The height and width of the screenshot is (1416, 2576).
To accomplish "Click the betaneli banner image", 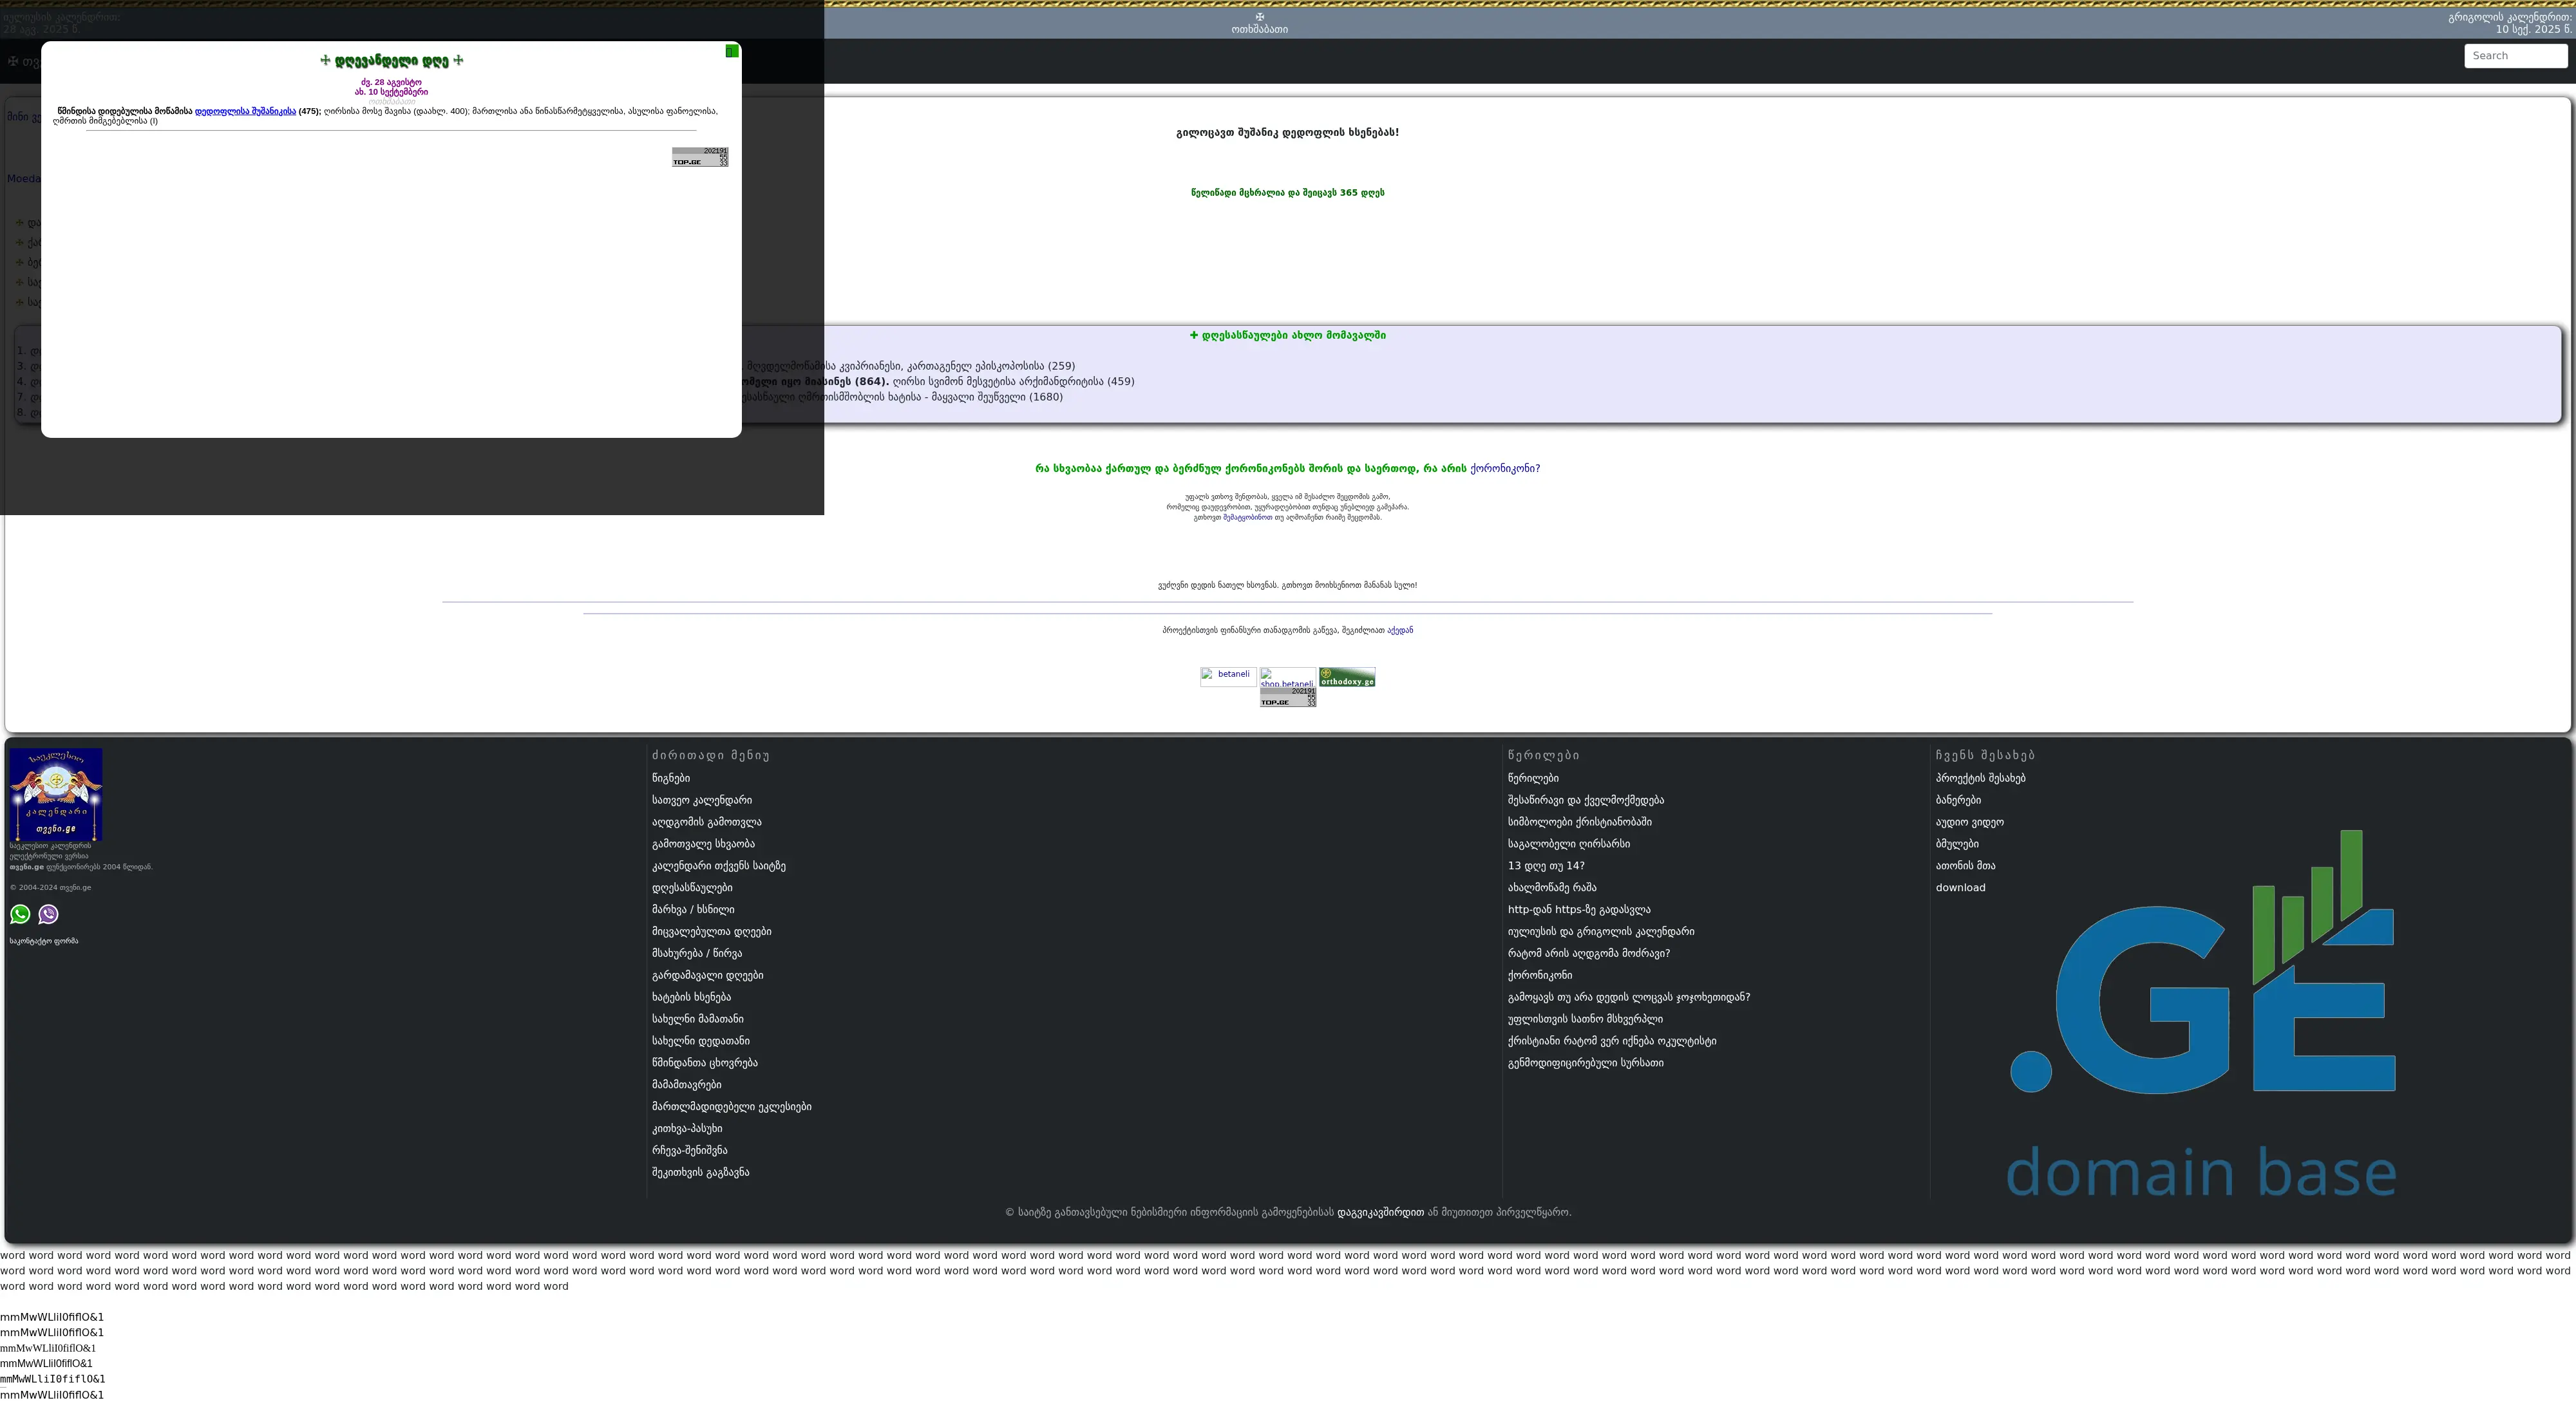I will pyautogui.click(x=1228, y=676).
